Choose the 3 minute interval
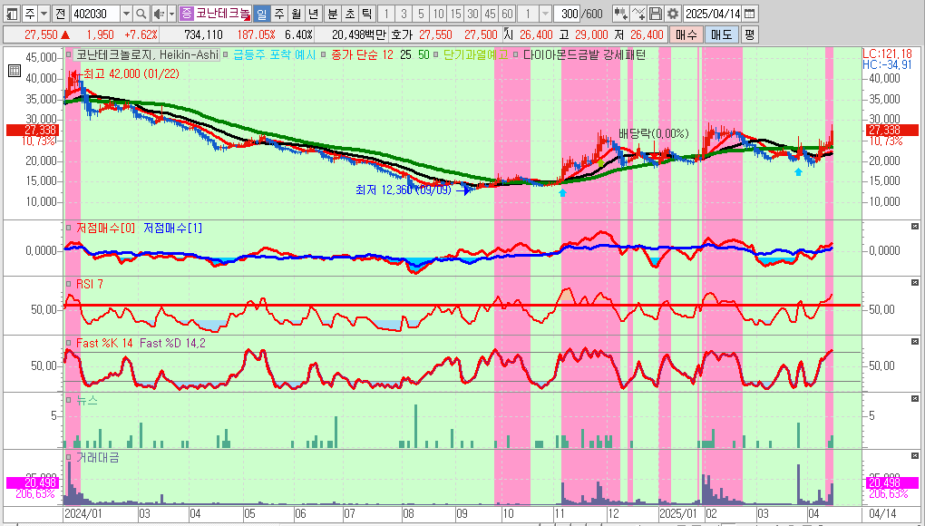 coord(404,14)
